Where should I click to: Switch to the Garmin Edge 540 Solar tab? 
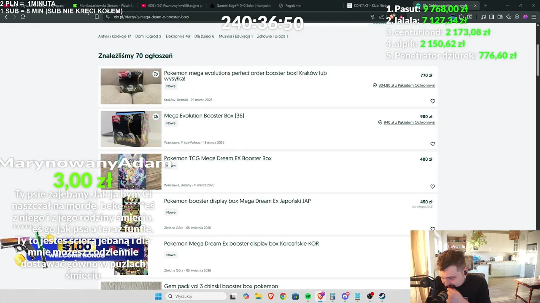240,5
